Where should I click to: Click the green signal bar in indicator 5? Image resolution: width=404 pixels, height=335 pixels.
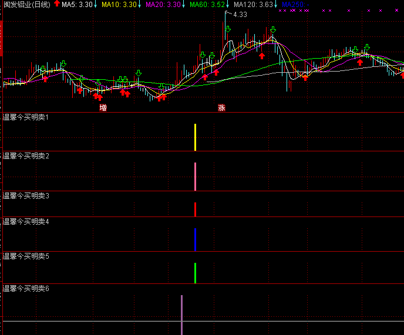(x=196, y=273)
